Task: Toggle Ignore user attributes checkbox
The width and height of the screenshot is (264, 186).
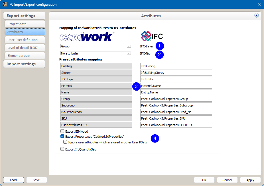Action: click(65, 142)
